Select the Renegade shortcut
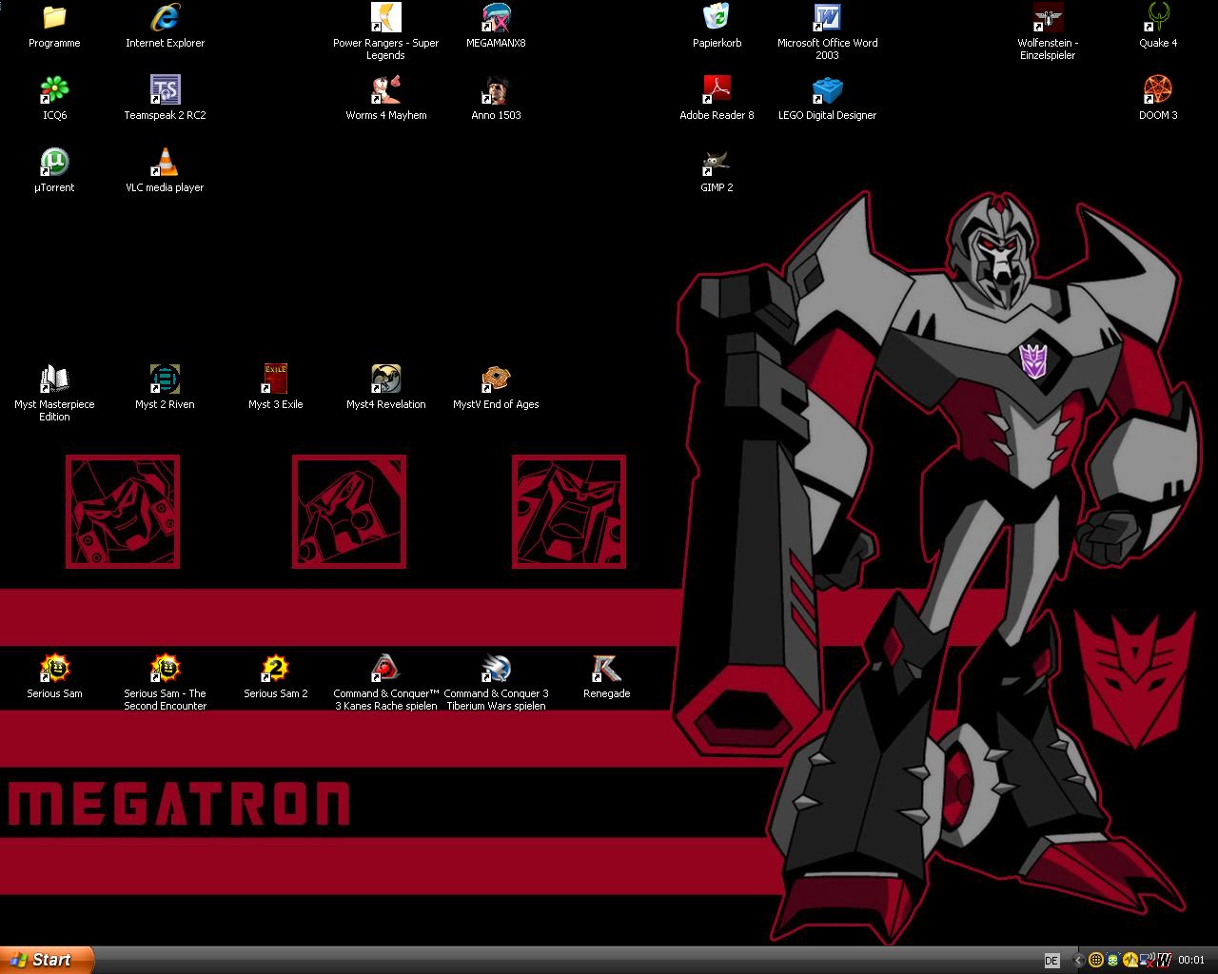The height and width of the screenshot is (974, 1218). click(606, 677)
